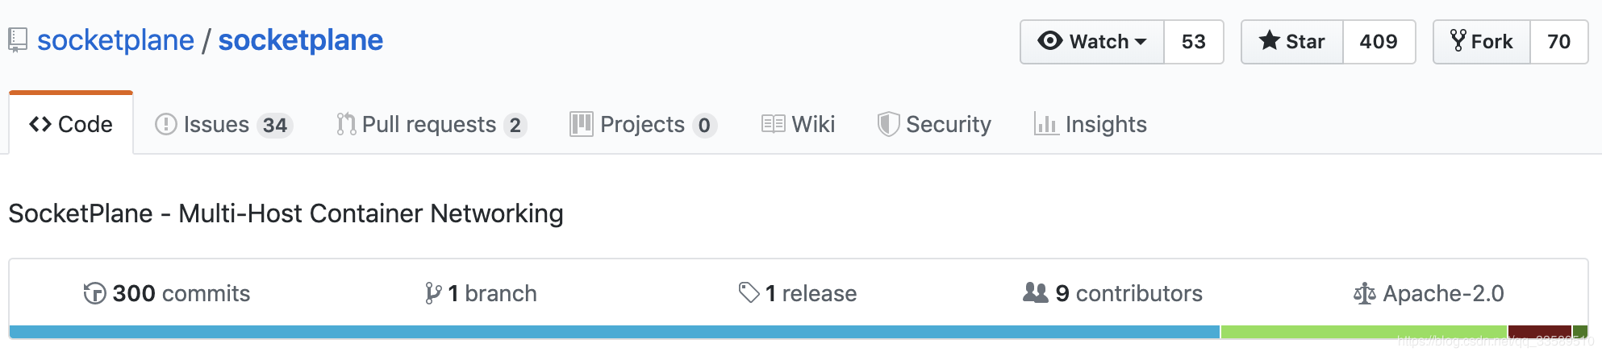Click the fork icon on Fork button
1602x356 pixels.
click(1458, 41)
